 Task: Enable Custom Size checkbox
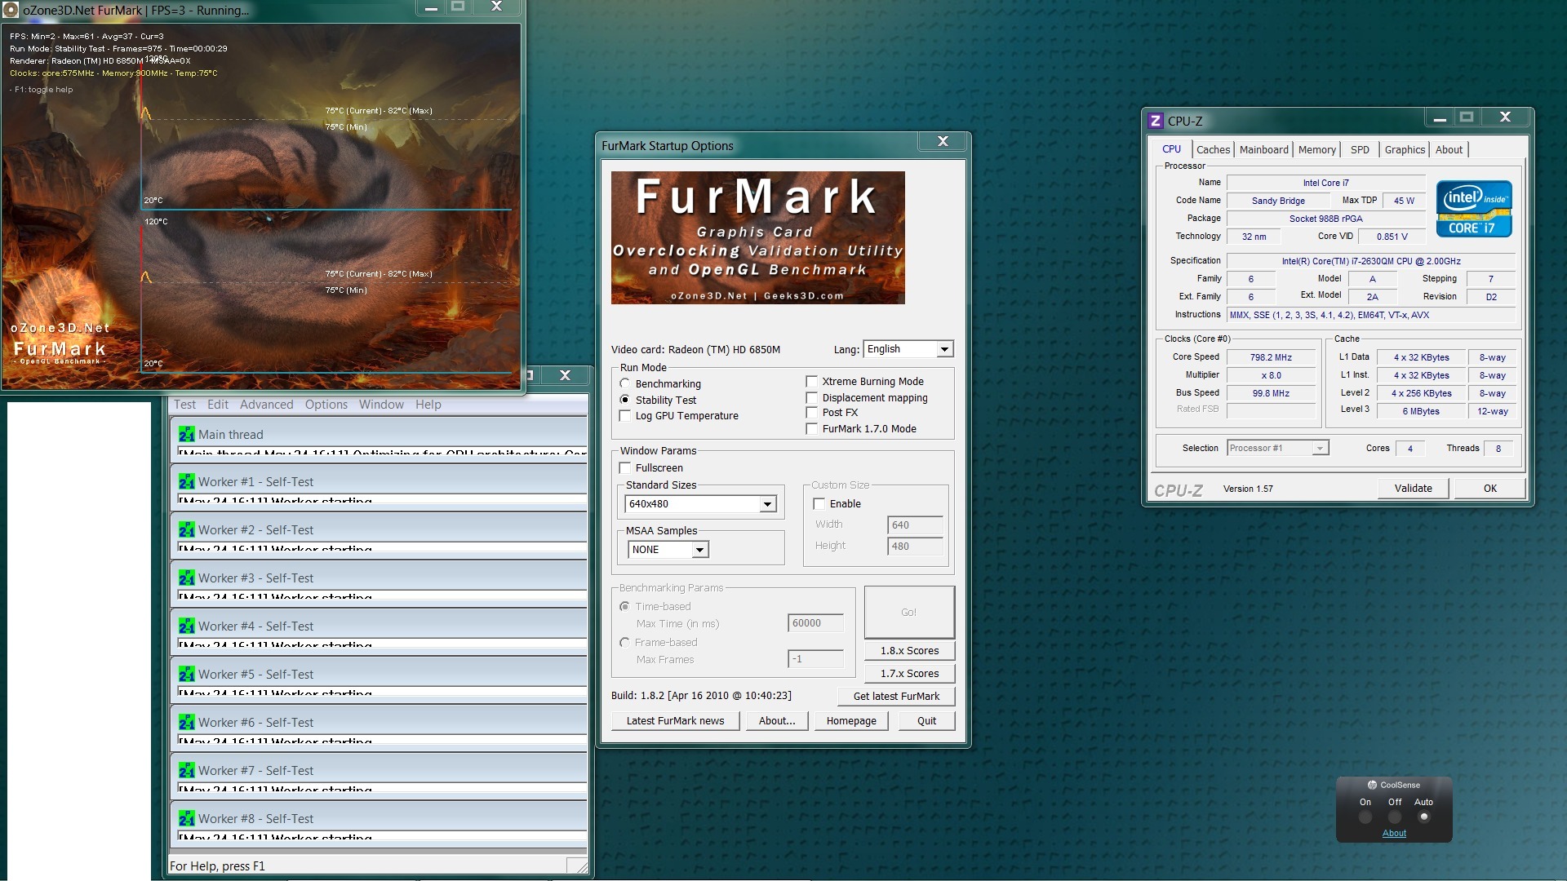tap(819, 503)
